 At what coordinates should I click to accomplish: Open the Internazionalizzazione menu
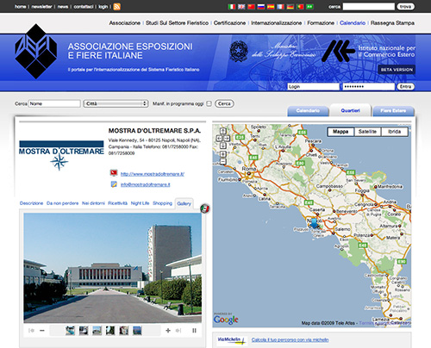277,23
